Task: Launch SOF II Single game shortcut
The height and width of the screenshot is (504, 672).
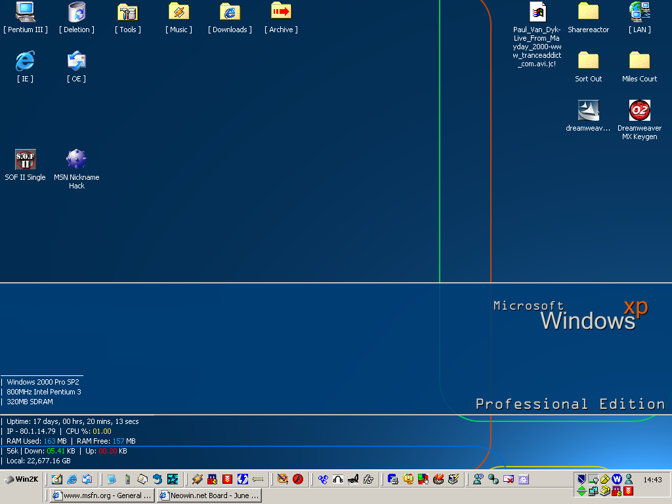Action: [x=26, y=159]
